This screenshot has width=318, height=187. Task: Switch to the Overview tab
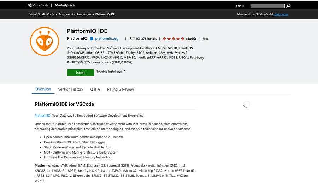pos(43,89)
